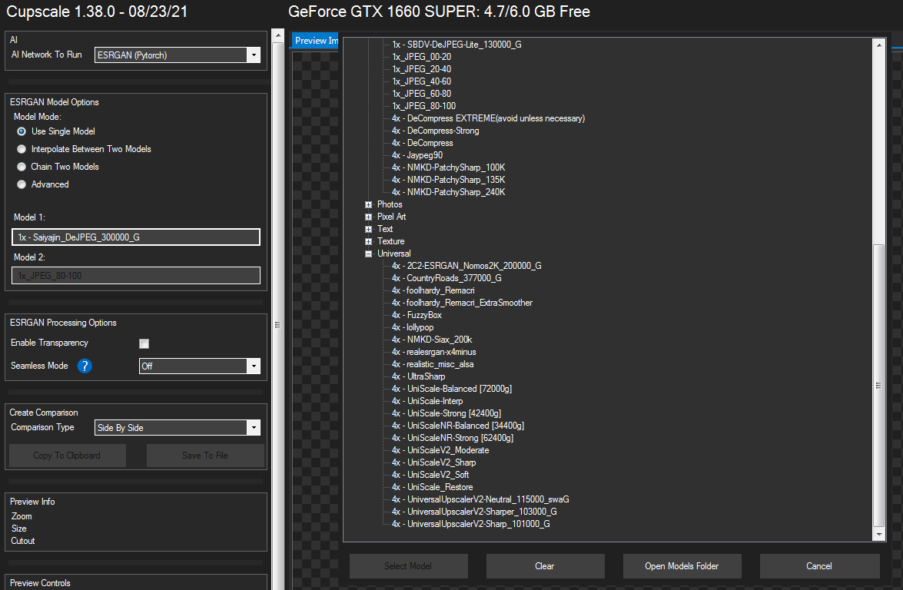Select 1x - SBDV-DeJPEG-Lite_130000_G model
Viewport: 903px width, 590px height.
456,45
